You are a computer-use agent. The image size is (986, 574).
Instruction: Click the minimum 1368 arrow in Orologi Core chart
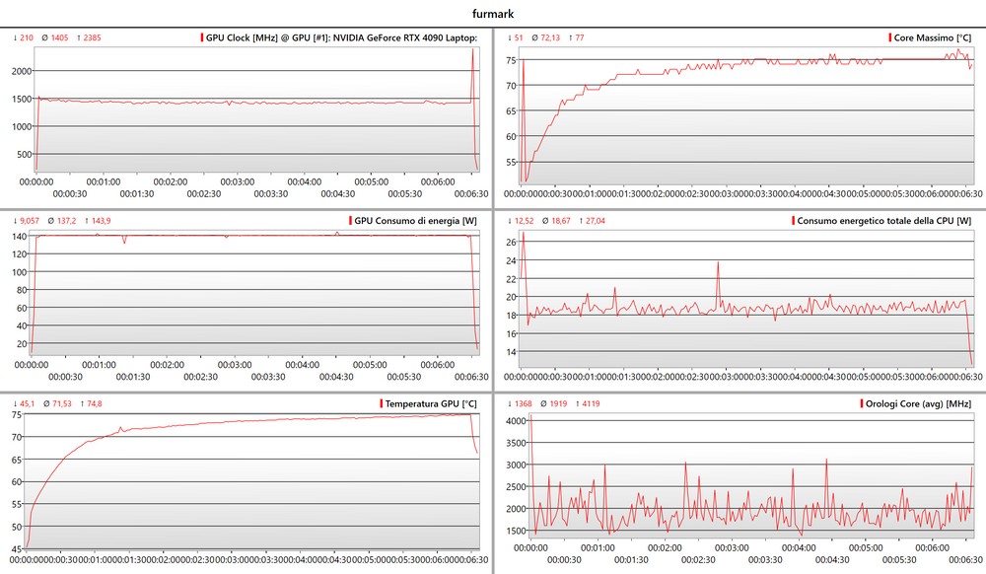coord(509,403)
